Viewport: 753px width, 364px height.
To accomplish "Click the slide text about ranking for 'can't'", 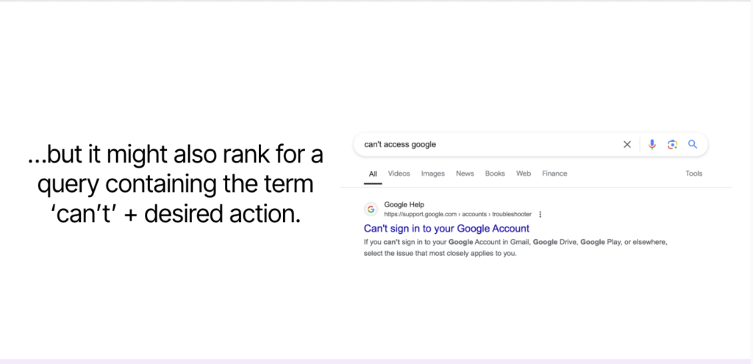I will tap(175, 184).
